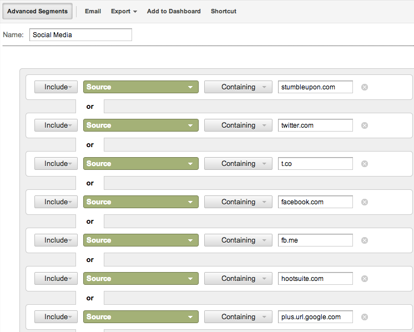This screenshot has height=332, width=414.
Task: Open Source dimension dropdown for facebook.com
Action: click(x=141, y=202)
